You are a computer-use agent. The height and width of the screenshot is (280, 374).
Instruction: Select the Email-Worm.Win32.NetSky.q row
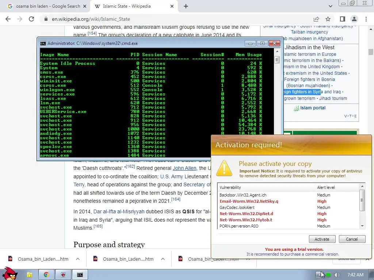click(288, 201)
